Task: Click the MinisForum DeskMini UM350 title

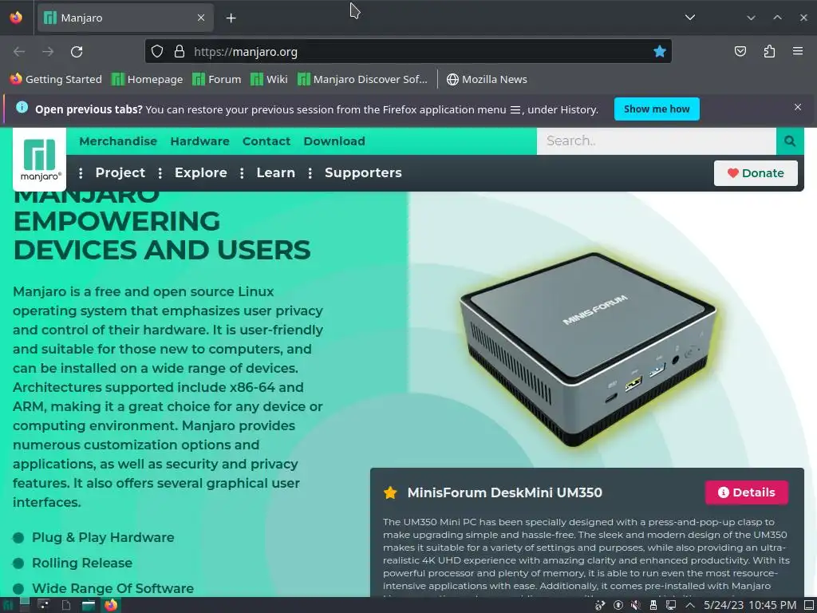Action: click(504, 492)
